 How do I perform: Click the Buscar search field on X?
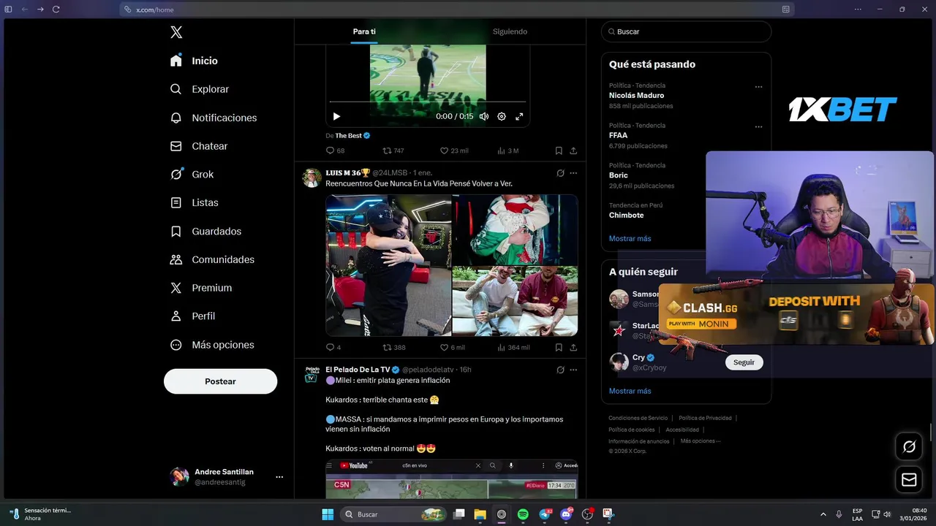(686, 31)
